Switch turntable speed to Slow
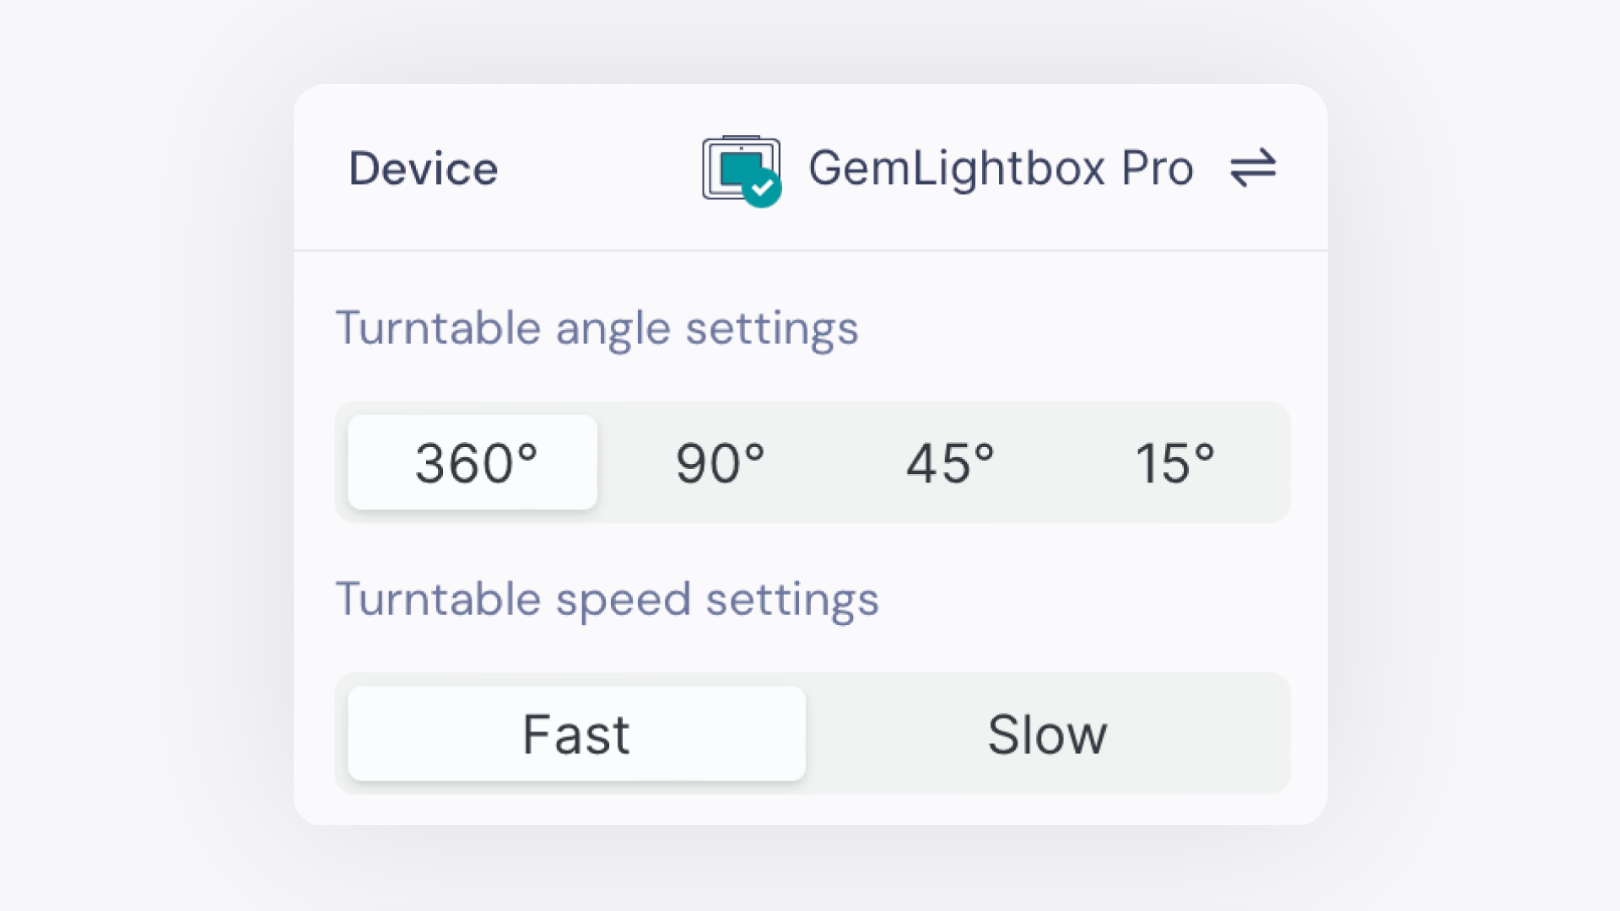Viewport: 1620px width, 911px height. (1048, 733)
